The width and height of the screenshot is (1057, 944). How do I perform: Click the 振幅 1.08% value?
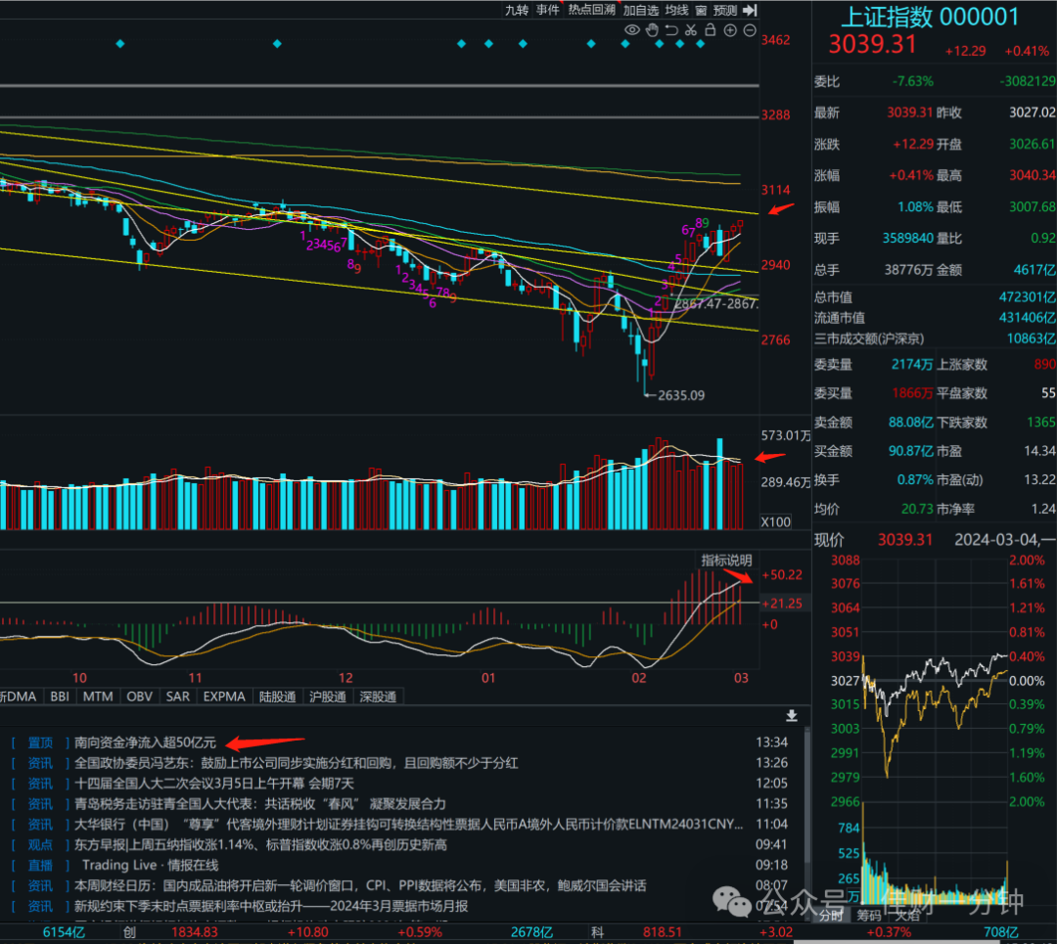click(915, 206)
